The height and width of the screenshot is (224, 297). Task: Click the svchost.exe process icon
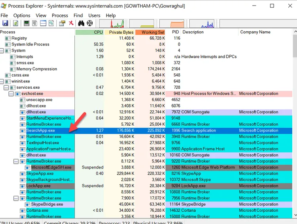coord(17,94)
